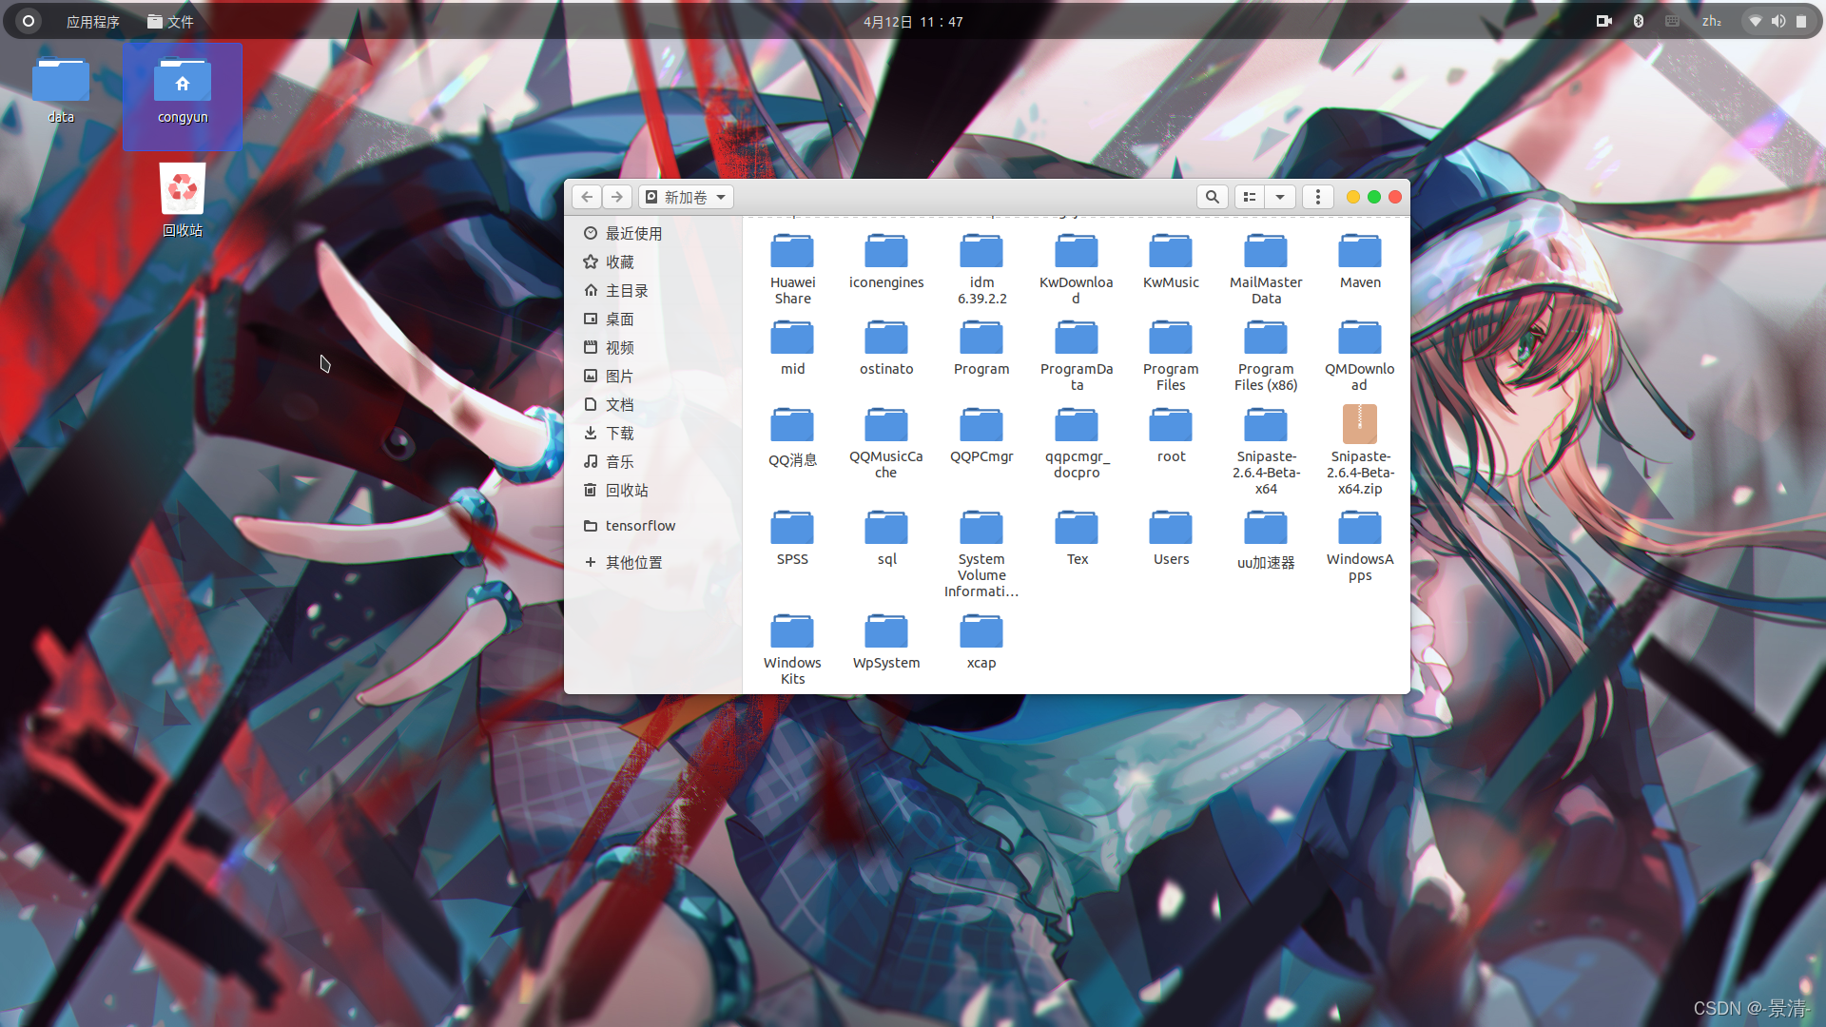Open the 应用程序 menu in top bar
The image size is (1826, 1027).
click(x=92, y=21)
